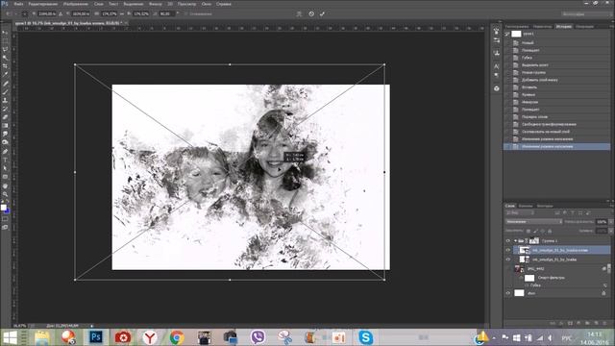Hide the selected ink_smudge copy layer
The width and height of the screenshot is (615, 346).
508,250
